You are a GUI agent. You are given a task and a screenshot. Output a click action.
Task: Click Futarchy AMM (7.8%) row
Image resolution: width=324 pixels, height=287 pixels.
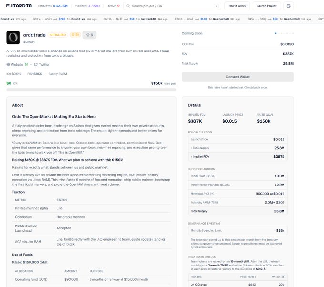tap(238, 202)
